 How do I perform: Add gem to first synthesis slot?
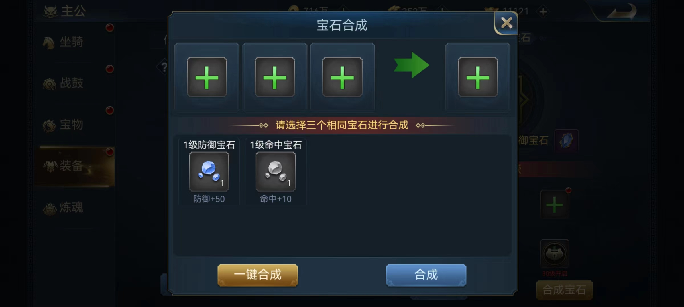(207, 77)
